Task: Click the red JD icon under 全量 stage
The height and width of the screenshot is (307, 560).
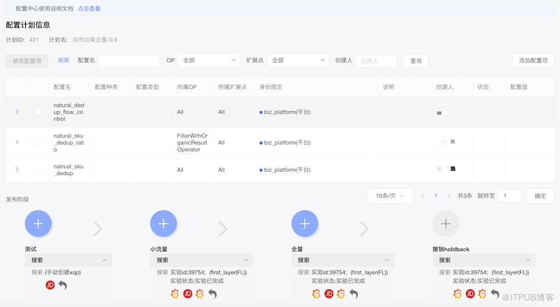Action: 328,294
